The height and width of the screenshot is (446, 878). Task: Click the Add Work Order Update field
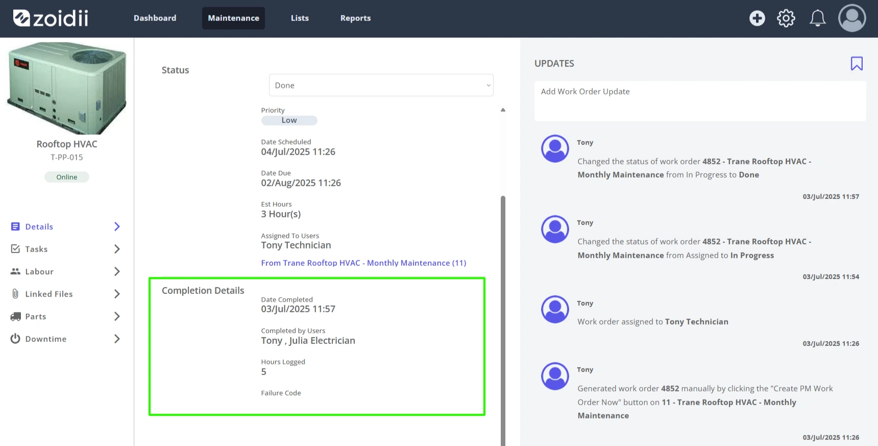(700, 101)
